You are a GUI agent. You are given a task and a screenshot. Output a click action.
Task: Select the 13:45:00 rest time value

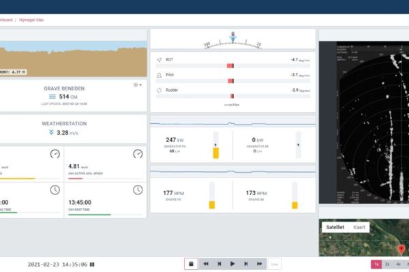click(80, 202)
